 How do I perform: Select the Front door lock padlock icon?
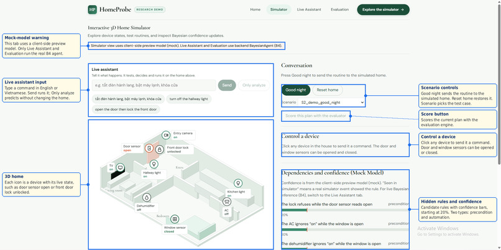click(160, 149)
